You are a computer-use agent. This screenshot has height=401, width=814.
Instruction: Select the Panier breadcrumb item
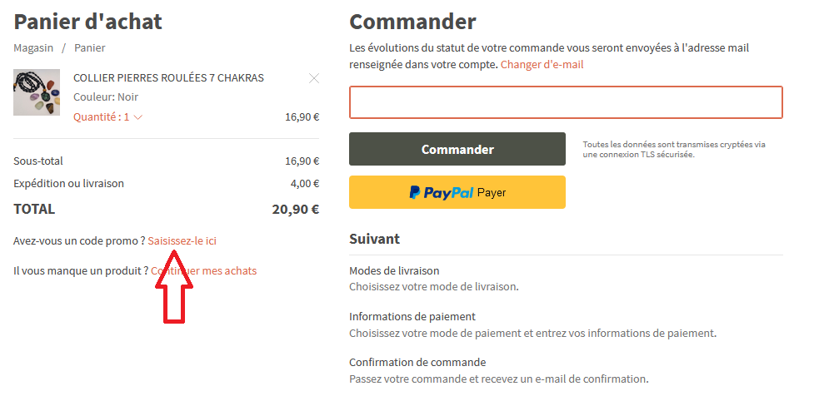pos(90,47)
